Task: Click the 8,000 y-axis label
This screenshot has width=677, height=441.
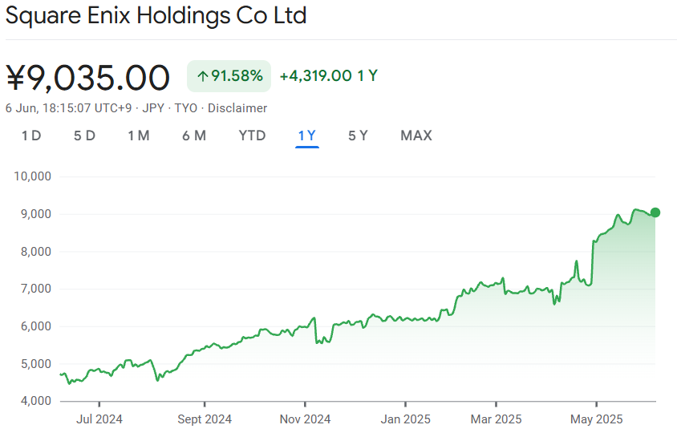Action: pyautogui.click(x=36, y=251)
